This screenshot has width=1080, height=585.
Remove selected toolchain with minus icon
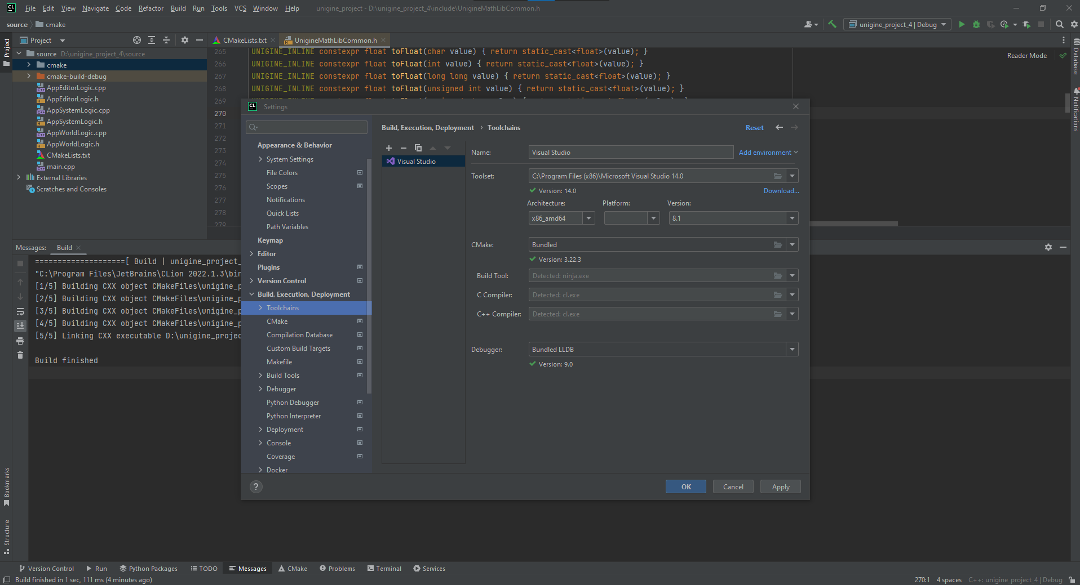[404, 148]
